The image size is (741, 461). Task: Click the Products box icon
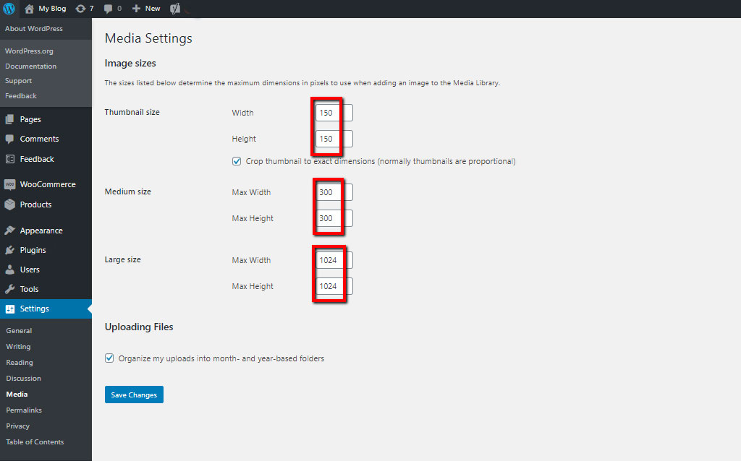point(9,204)
